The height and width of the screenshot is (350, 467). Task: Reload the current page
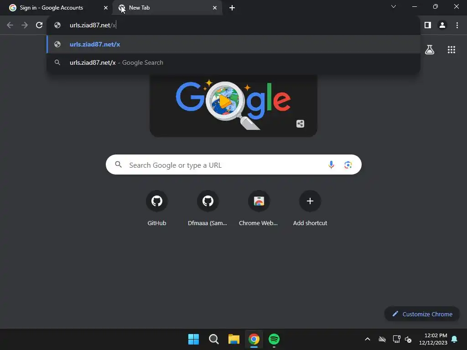[39, 26]
